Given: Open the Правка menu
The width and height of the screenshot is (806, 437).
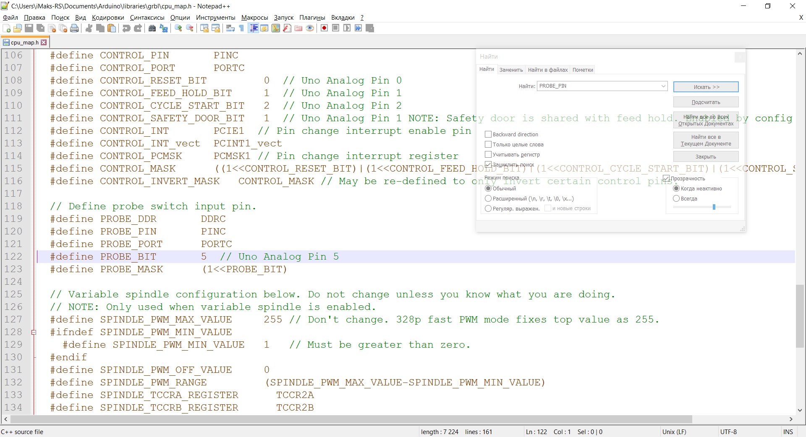Looking at the screenshot, I should click(x=34, y=18).
